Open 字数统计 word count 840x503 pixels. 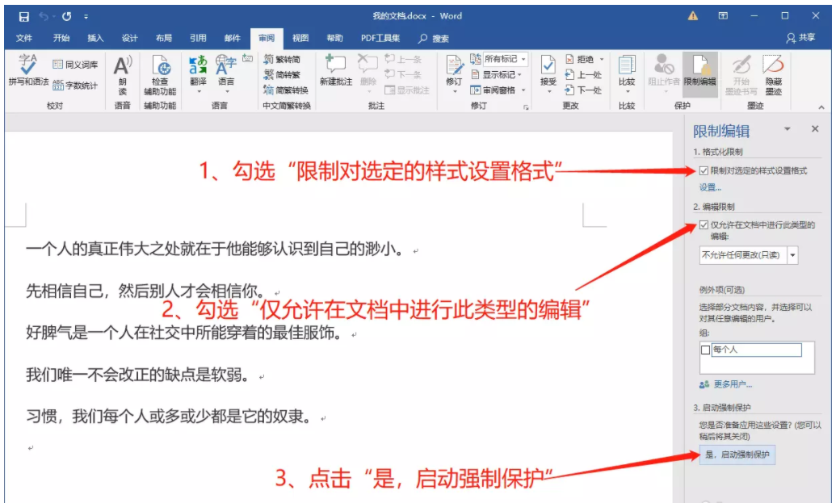coord(76,85)
